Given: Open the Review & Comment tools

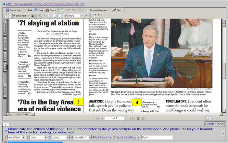Looking at the screenshot, I should coord(96,10).
